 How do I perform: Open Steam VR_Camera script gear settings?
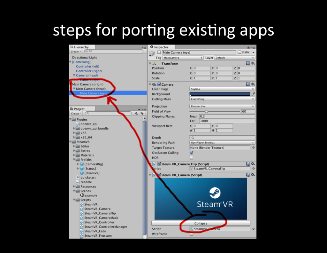[x=253, y=175]
